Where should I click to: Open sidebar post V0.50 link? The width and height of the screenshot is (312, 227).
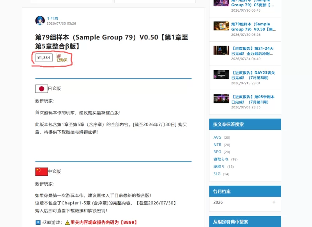[254, 27]
